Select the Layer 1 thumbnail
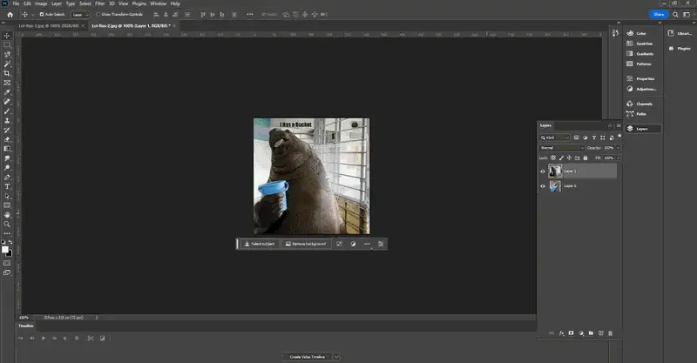 coord(555,171)
